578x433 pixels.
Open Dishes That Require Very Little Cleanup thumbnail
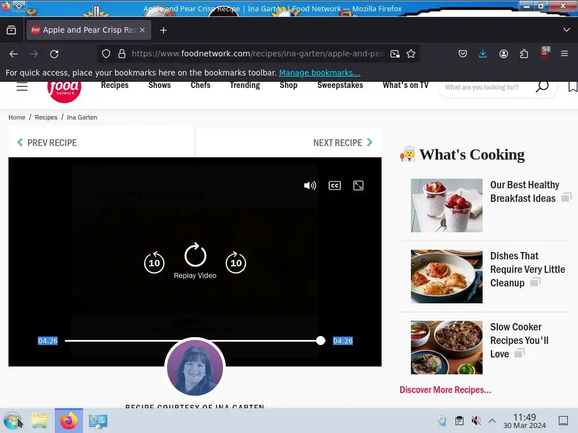[x=446, y=276]
